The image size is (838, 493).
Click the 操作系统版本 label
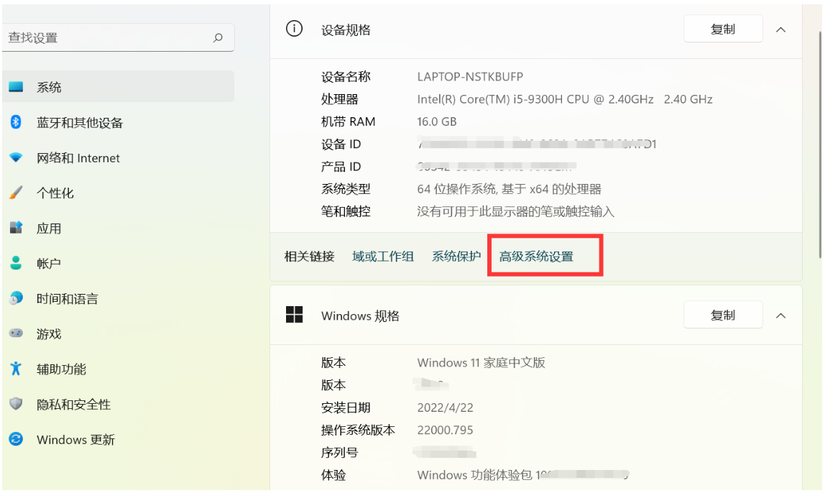358,430
